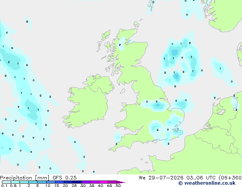Click the 1–2 mm legend color swatch
The width and height of the screenshot is (242, 187).
click(24, 182)
